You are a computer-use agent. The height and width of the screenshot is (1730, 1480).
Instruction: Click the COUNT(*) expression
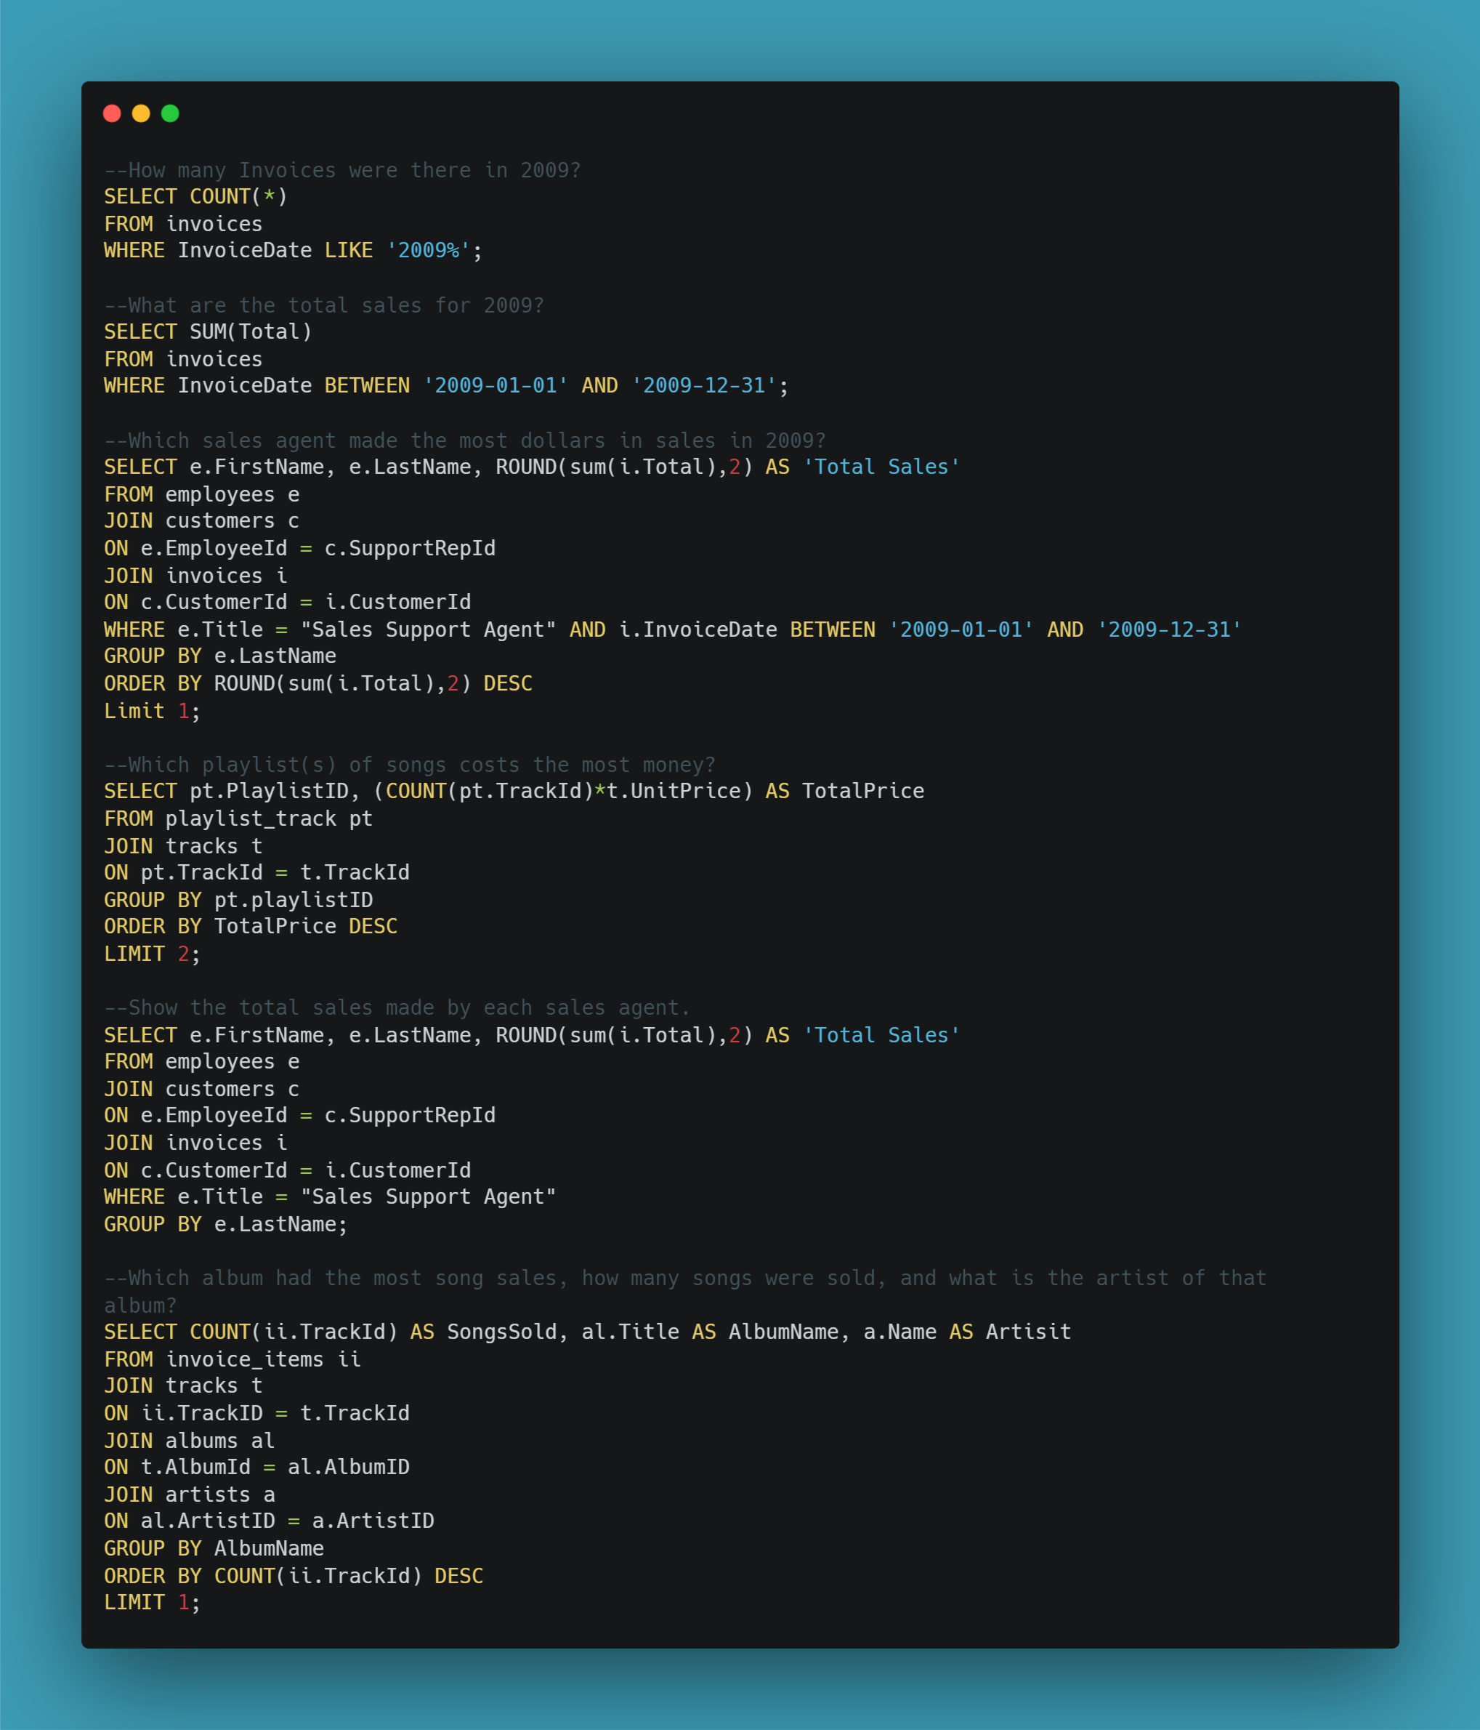point(238,197)
